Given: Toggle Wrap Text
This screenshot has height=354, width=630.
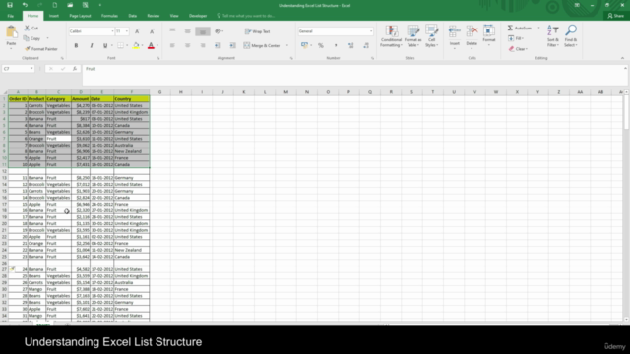Looking at the screenshot, I should (x=258, y=31).
